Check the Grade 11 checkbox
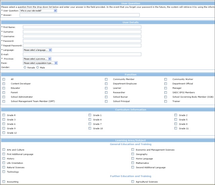This screenshot has width=215, height=185. (176, 128)
